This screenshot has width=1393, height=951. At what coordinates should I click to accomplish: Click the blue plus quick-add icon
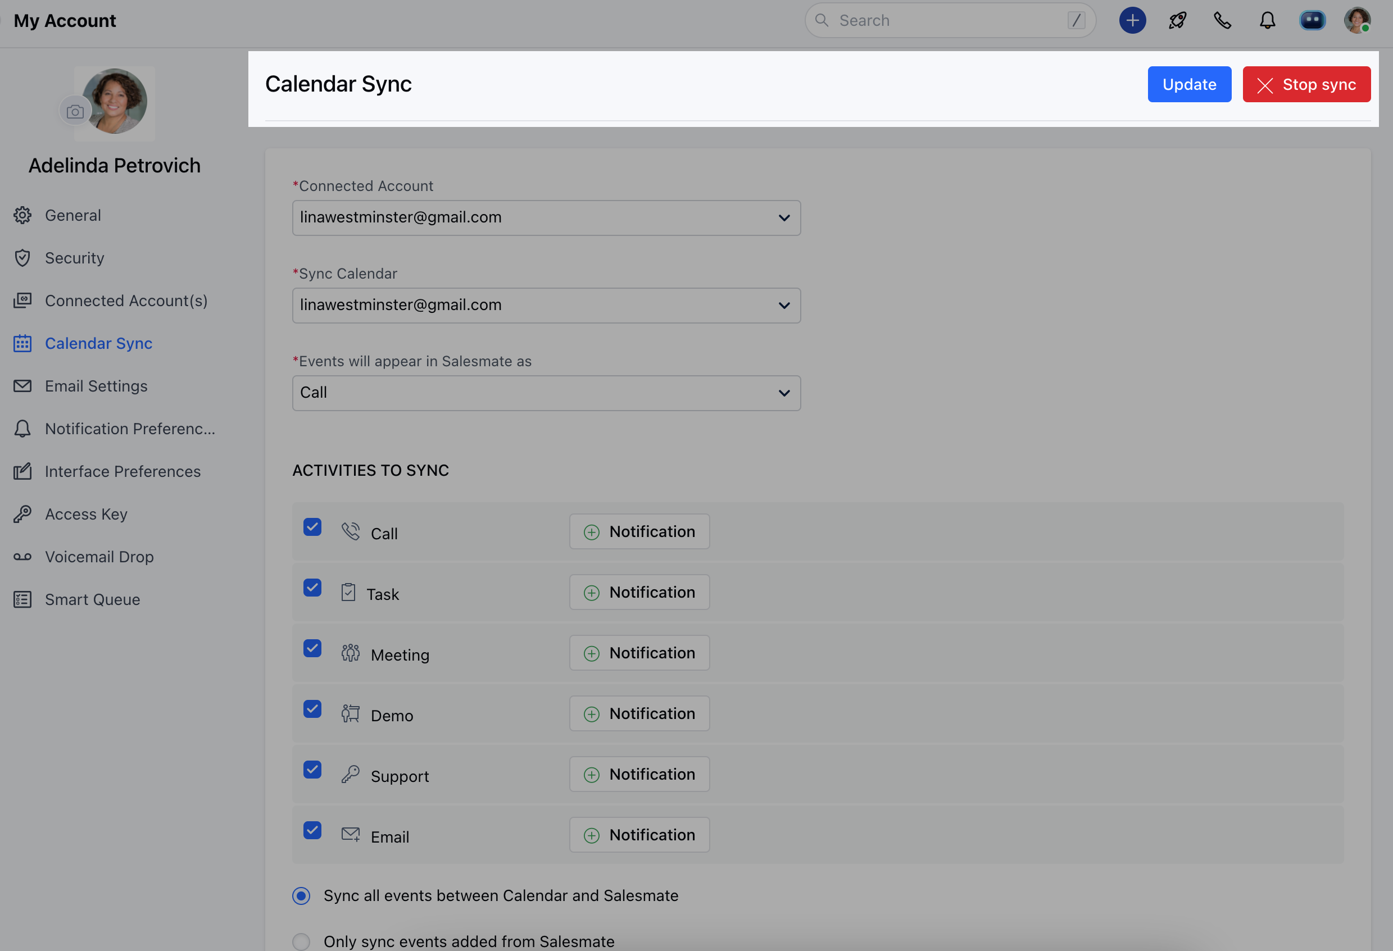coord(1132,20)
